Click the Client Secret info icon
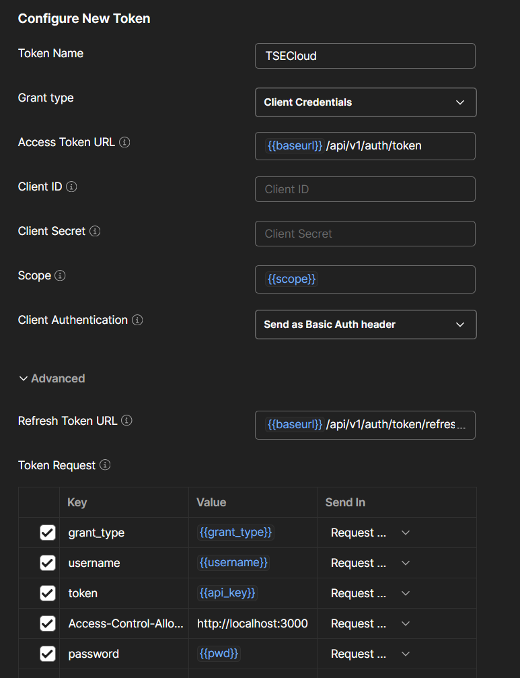 tap(96, 231)
